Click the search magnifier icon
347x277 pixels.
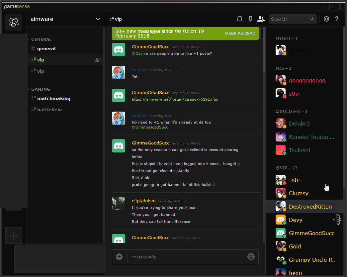[311, 19]
